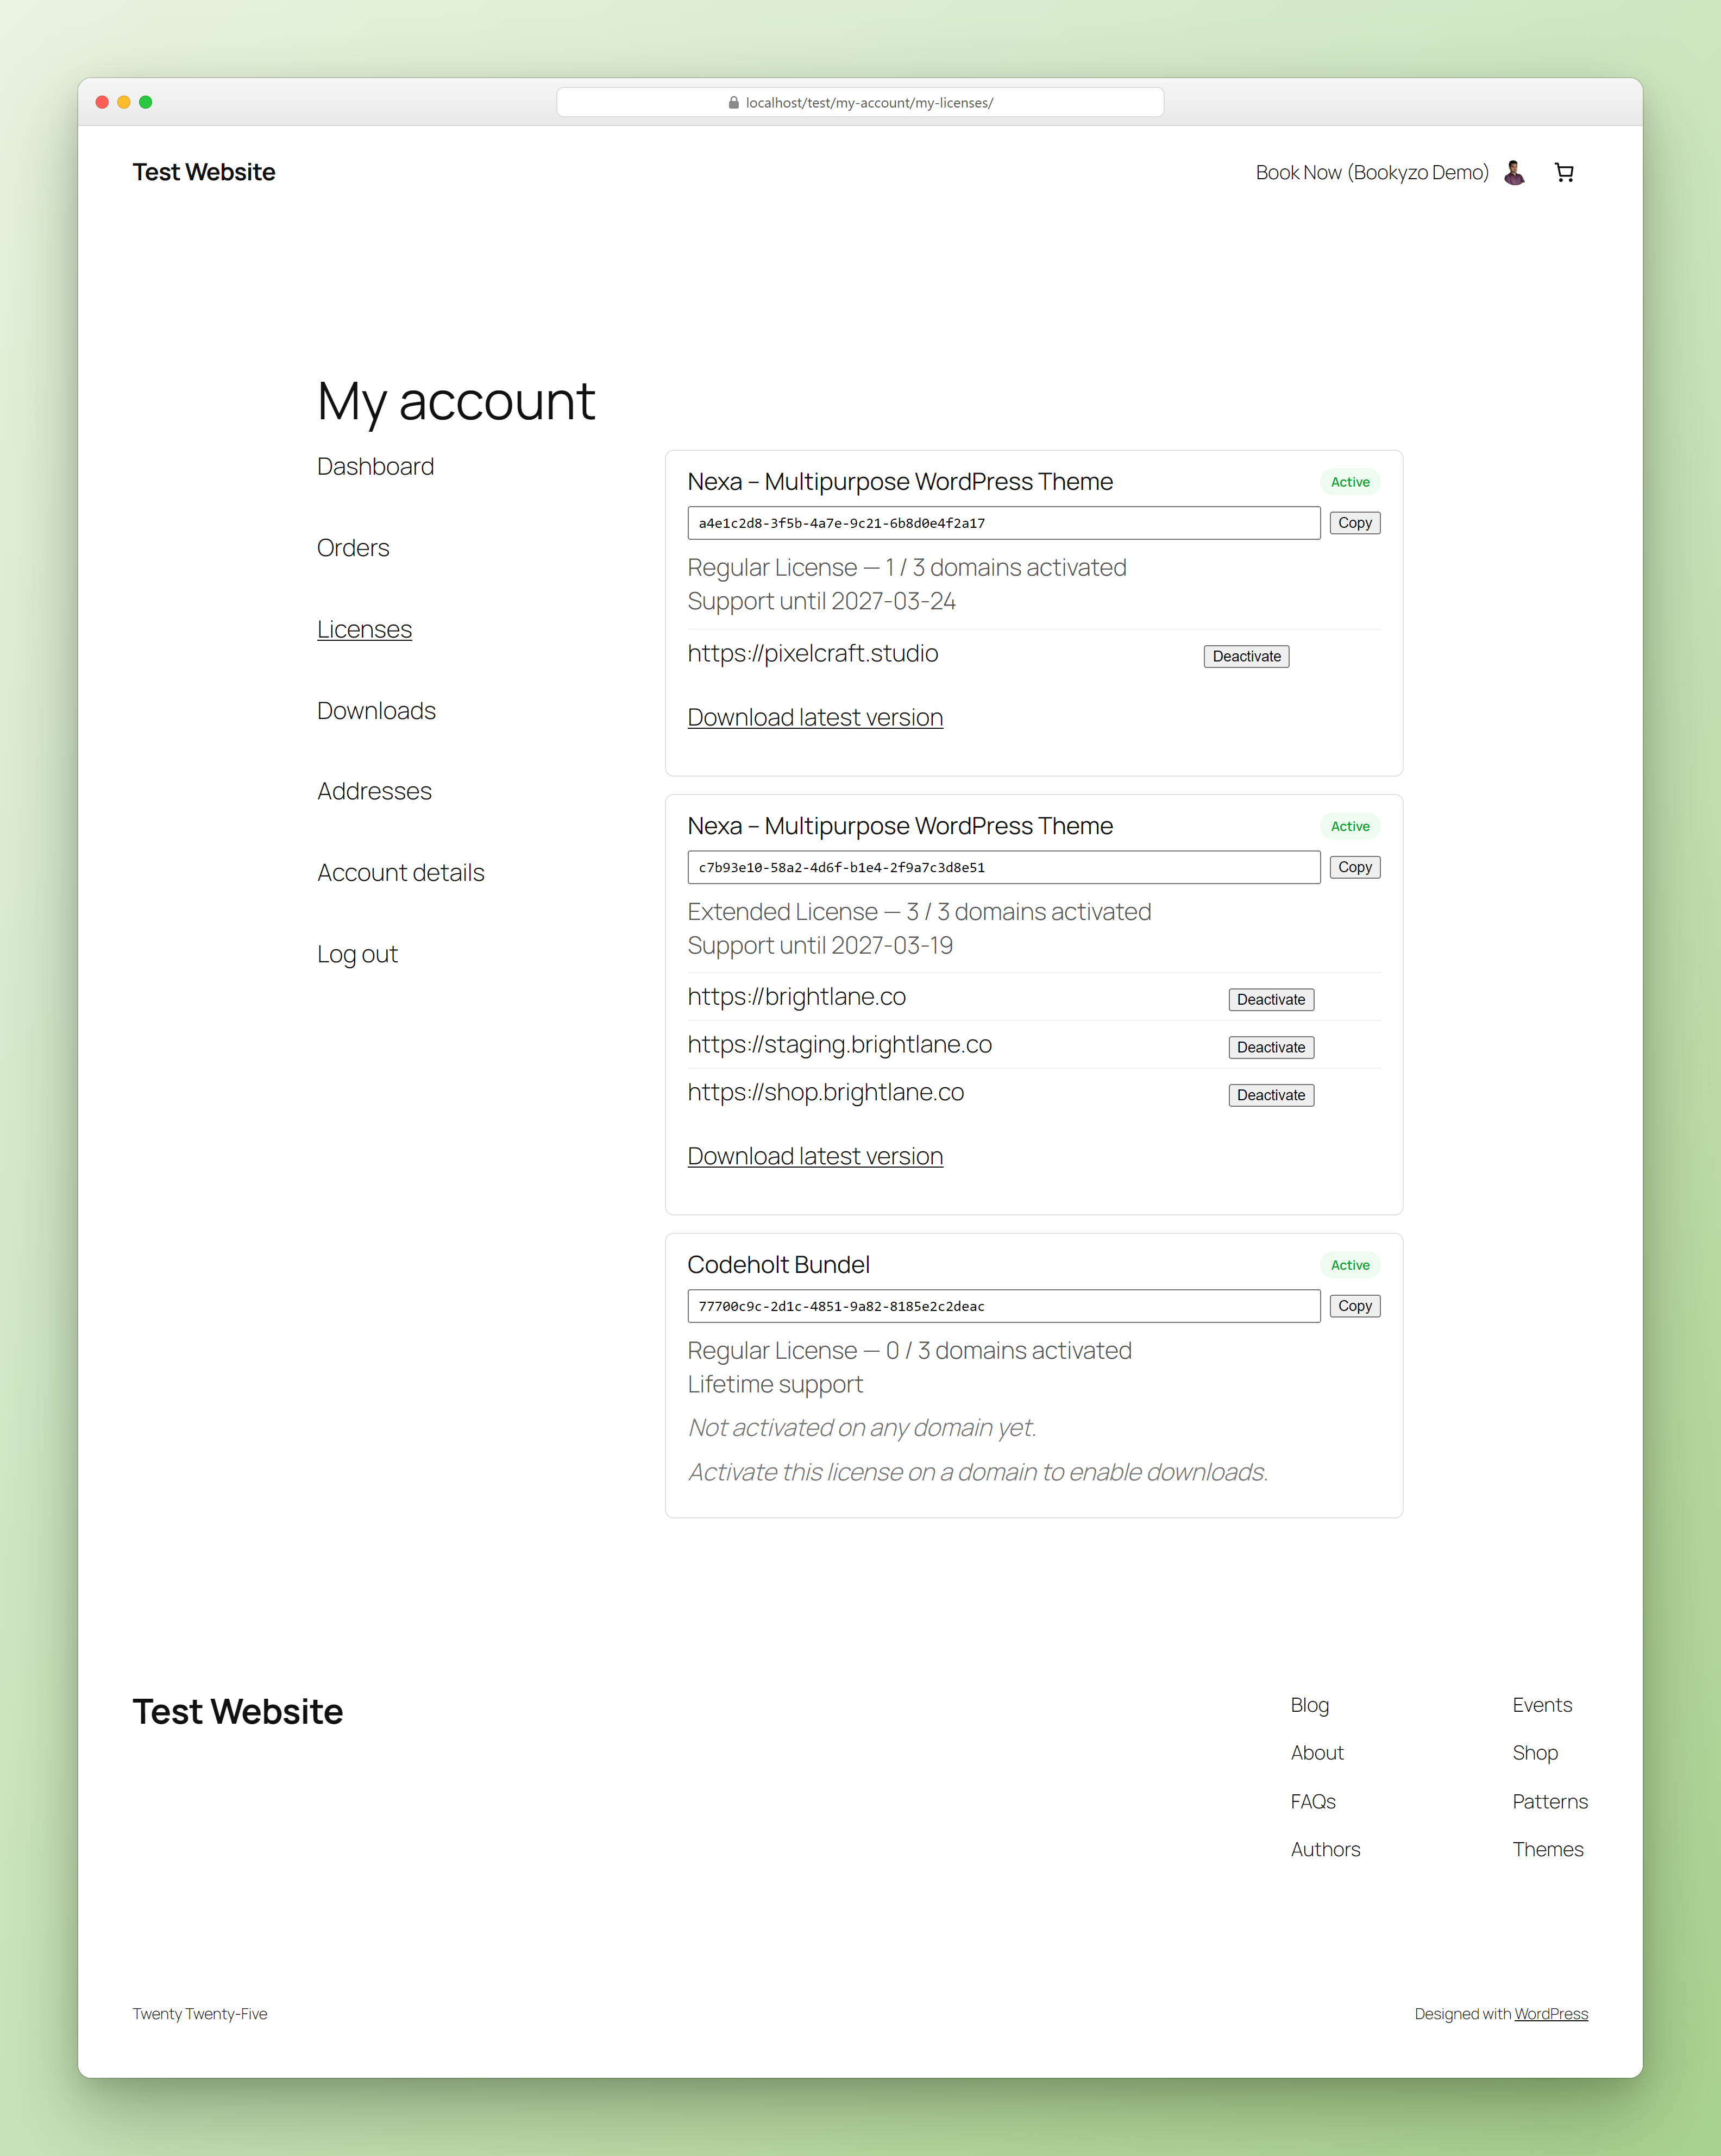Click the user avatar icon in header
Screen dimensions: 1721x2156
click(1515, 172)
